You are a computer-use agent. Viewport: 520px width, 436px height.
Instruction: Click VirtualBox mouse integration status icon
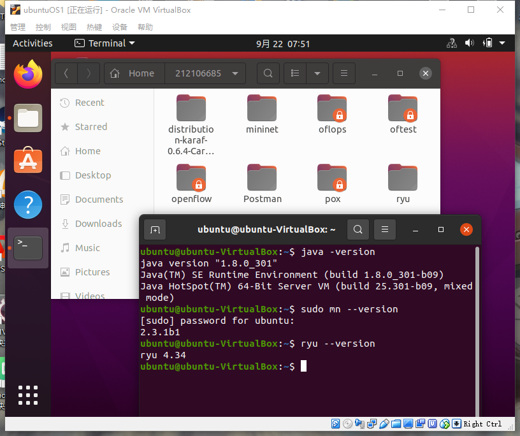(445, 424)
